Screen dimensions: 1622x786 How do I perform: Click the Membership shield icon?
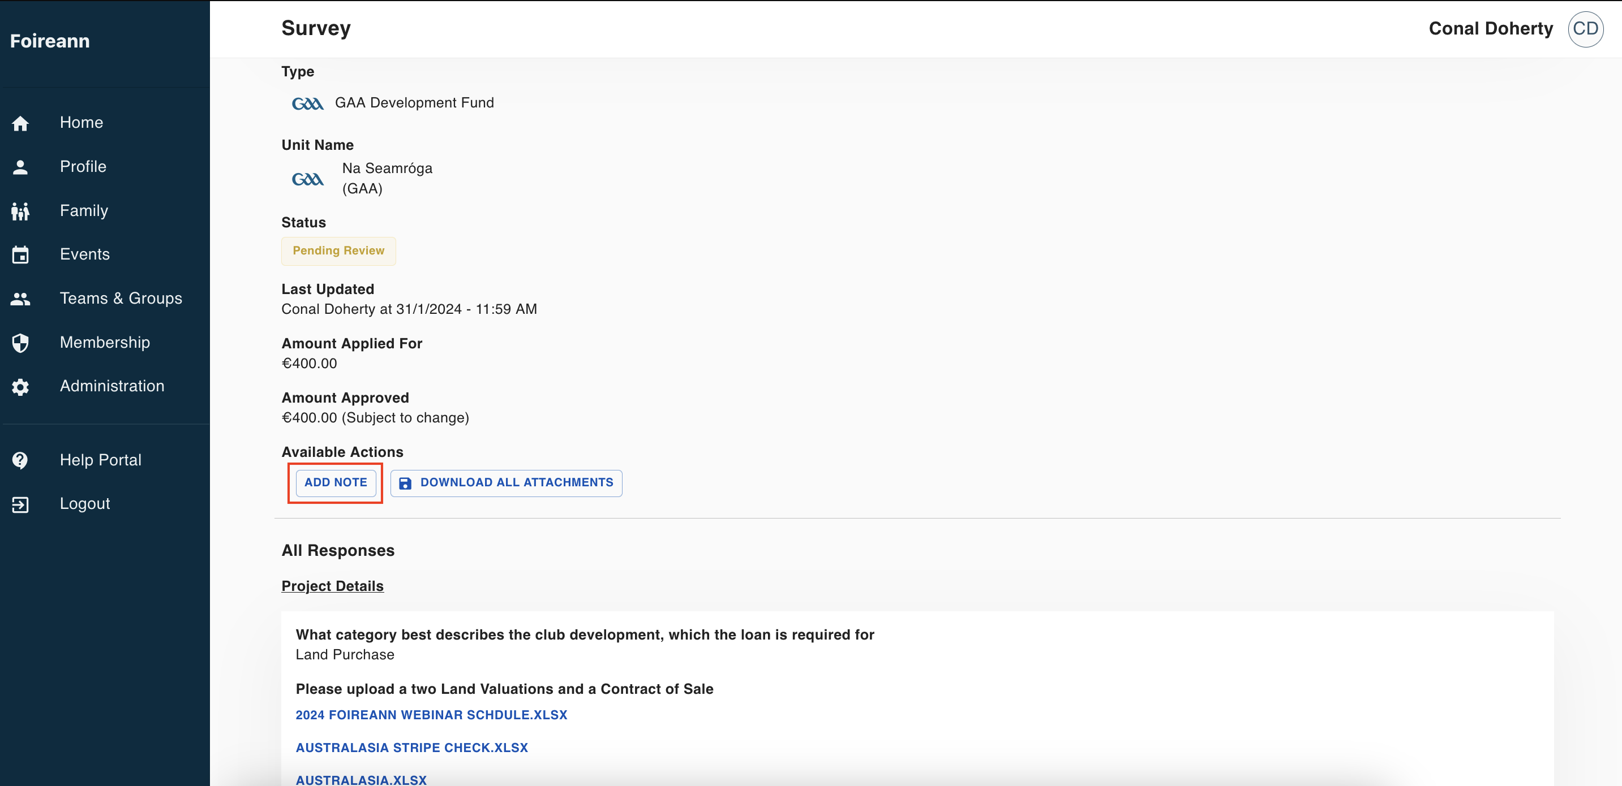20,342
